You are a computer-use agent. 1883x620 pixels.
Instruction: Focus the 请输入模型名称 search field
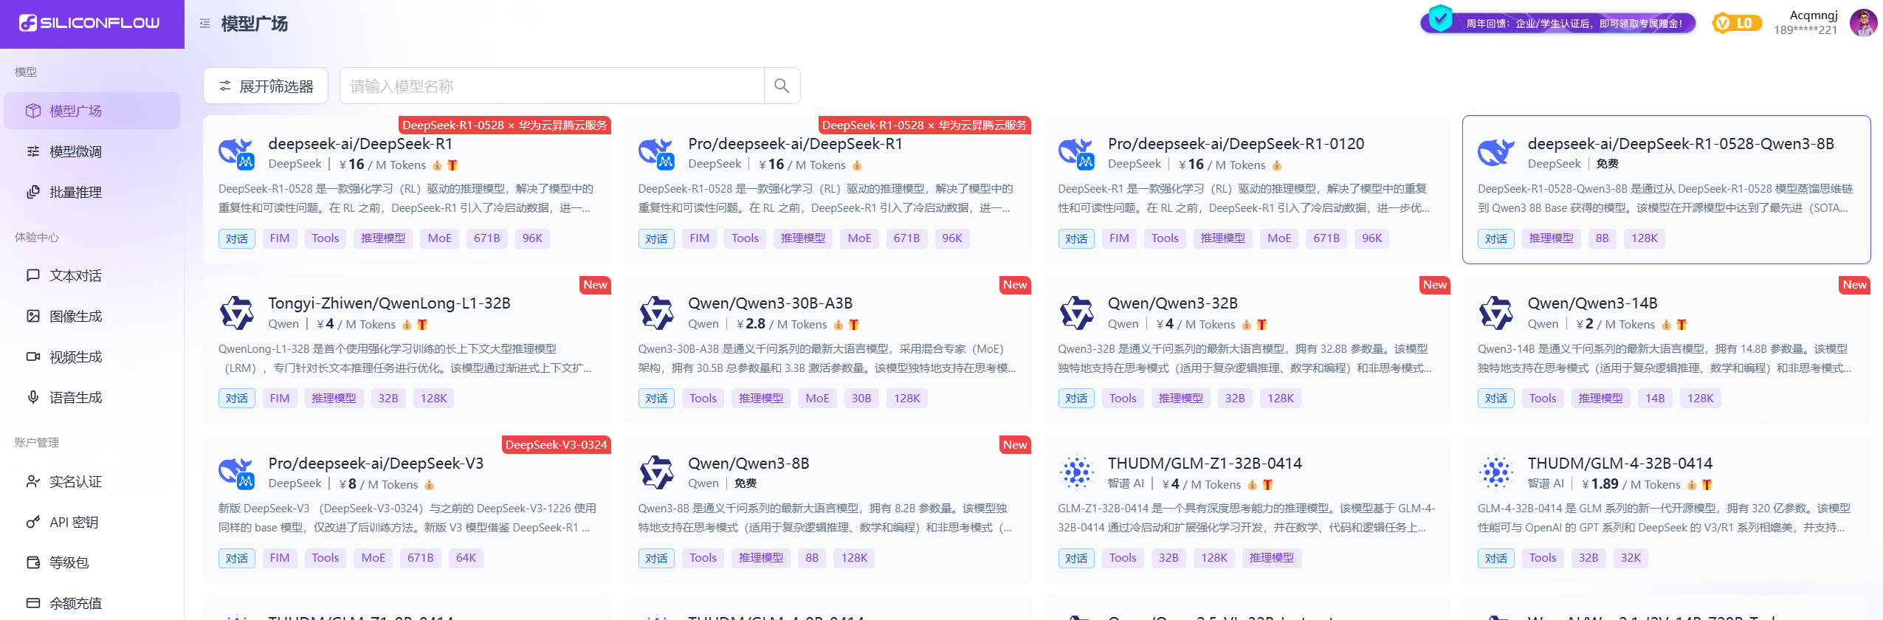click(x=552, y=86)
